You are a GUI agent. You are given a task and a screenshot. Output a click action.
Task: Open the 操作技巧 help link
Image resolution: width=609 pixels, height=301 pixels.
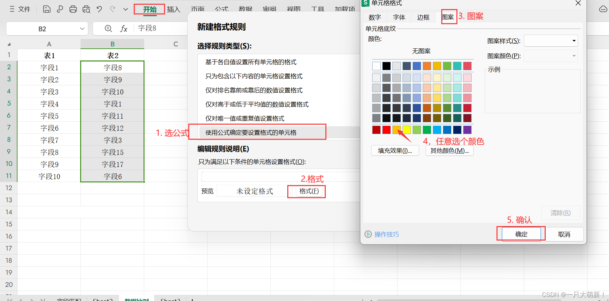[x=387, y=234]
